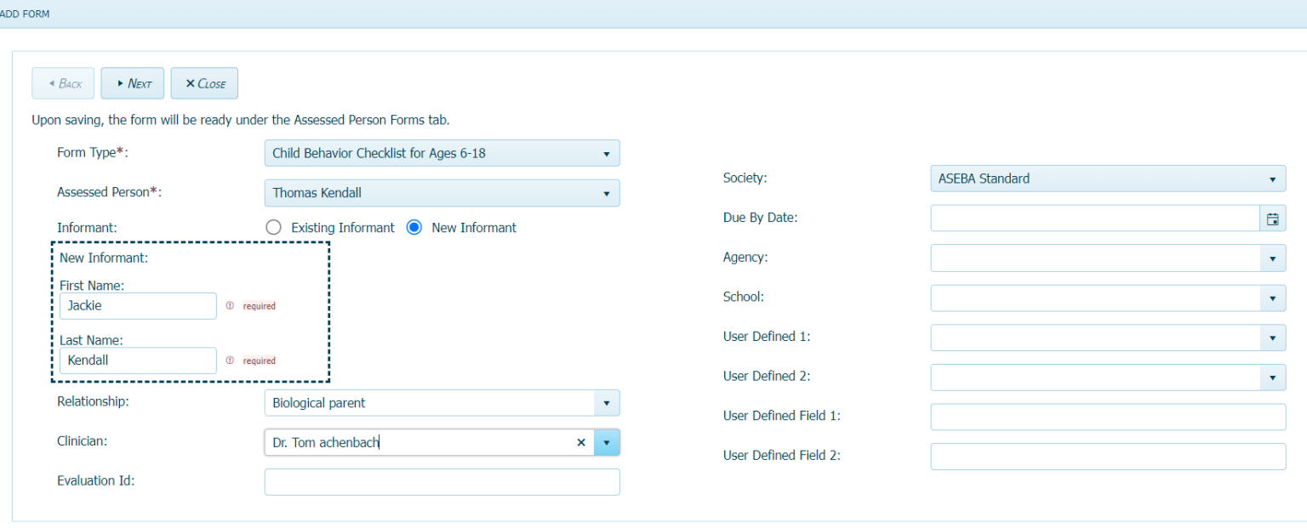This screenshot has height=528, width=1307.
Task: Open the Assessed Person dropdown
Action: click(x=607, y=193)
